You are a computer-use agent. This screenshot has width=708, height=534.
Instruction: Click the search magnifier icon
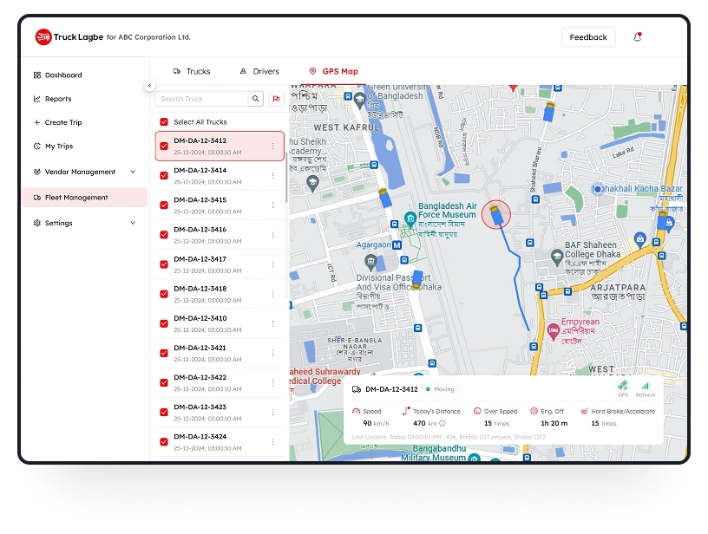coord(256,99)
